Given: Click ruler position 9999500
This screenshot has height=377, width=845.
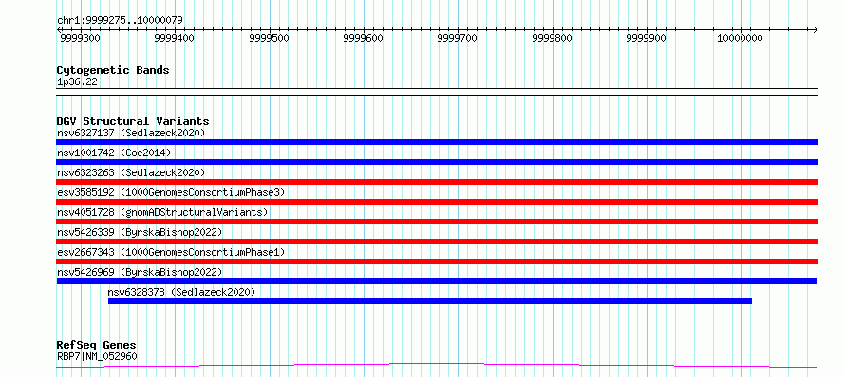Looking at the screenshot, I should click(269, 38).
